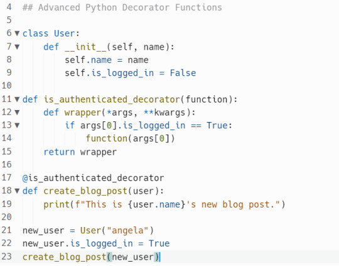This screenshot has width=339, height=266.
Task: Click 'new_user' on line 21
Action: (43, 231)
